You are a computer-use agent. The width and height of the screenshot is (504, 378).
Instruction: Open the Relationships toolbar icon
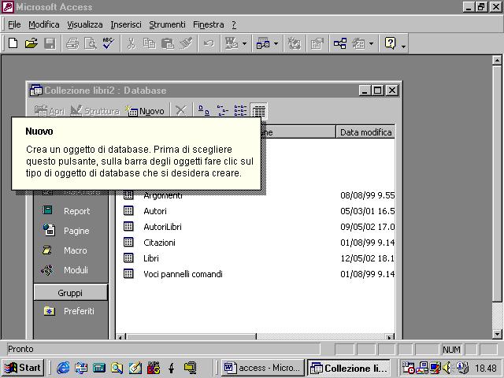tap(339, 43)
